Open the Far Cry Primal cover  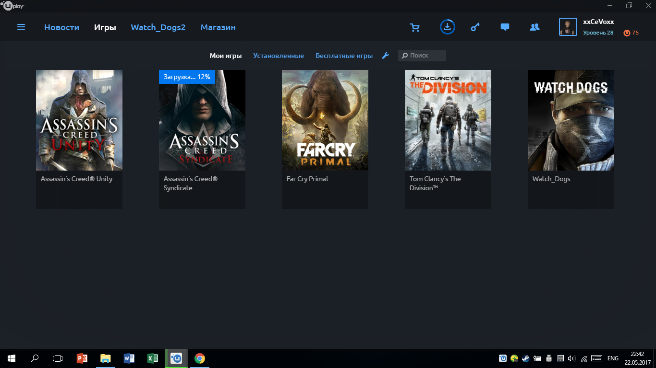(325, 120)
